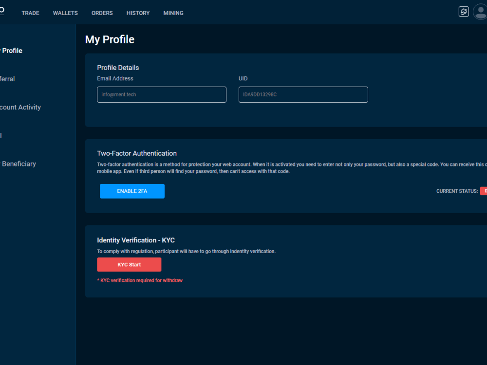The height and width of the screenshot is (365, 487).
Task: Click the KYC Start button
Action: point(129,264)
